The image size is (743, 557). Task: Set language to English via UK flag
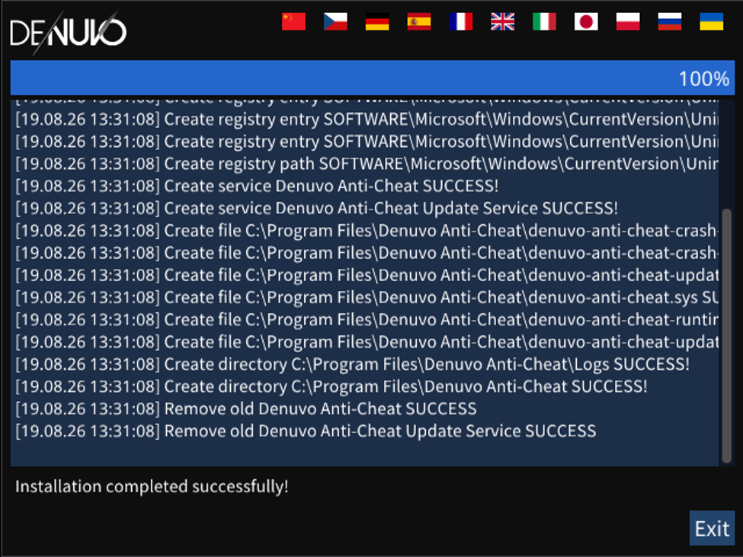[x=502, y=21]
